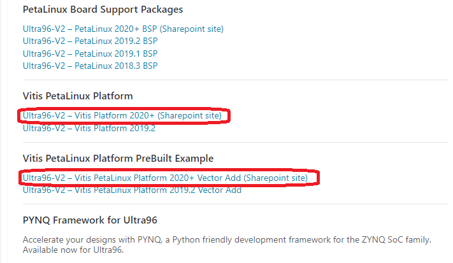Click the vertical border line on the left

tap(7, 127)
